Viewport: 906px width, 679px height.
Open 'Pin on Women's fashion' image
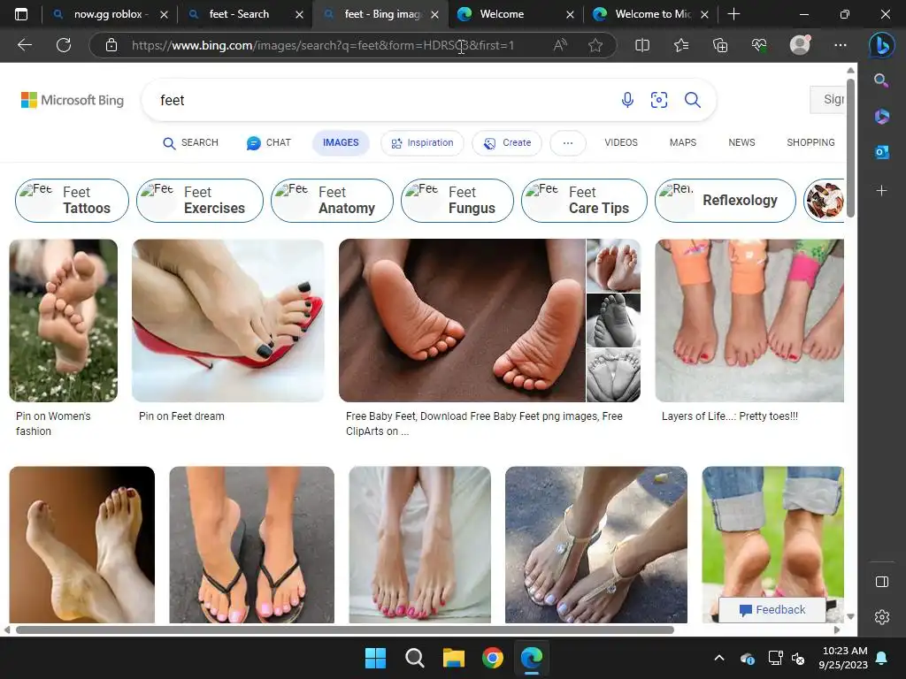[x=64, y=320]
